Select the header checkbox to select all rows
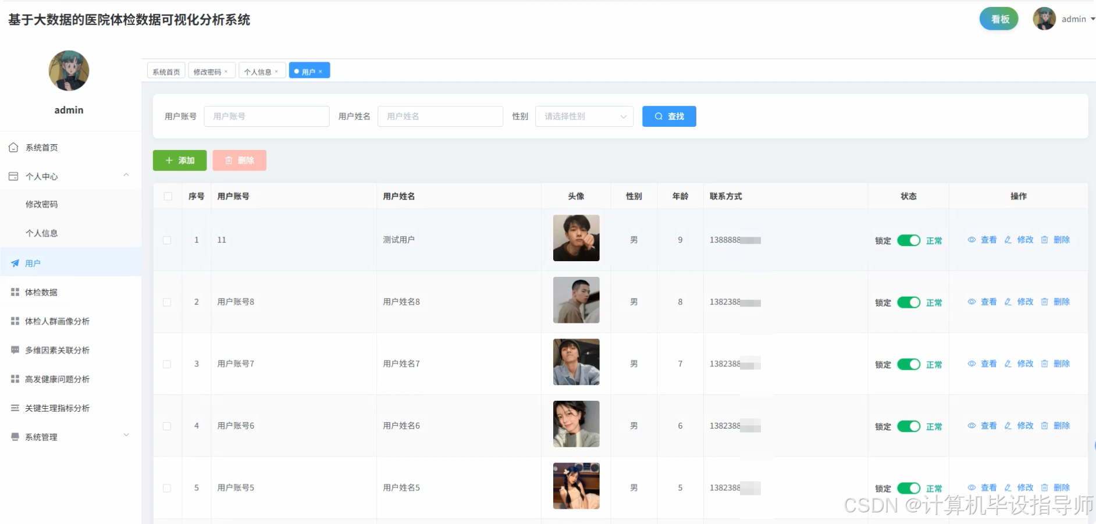This screenshot has height=524, width=1096. [168, 196]
